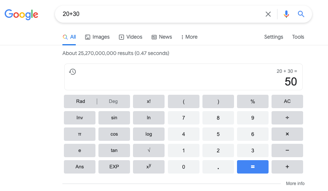Clear the search box with X icon
328x191 pixels.
tap(268, 14)
